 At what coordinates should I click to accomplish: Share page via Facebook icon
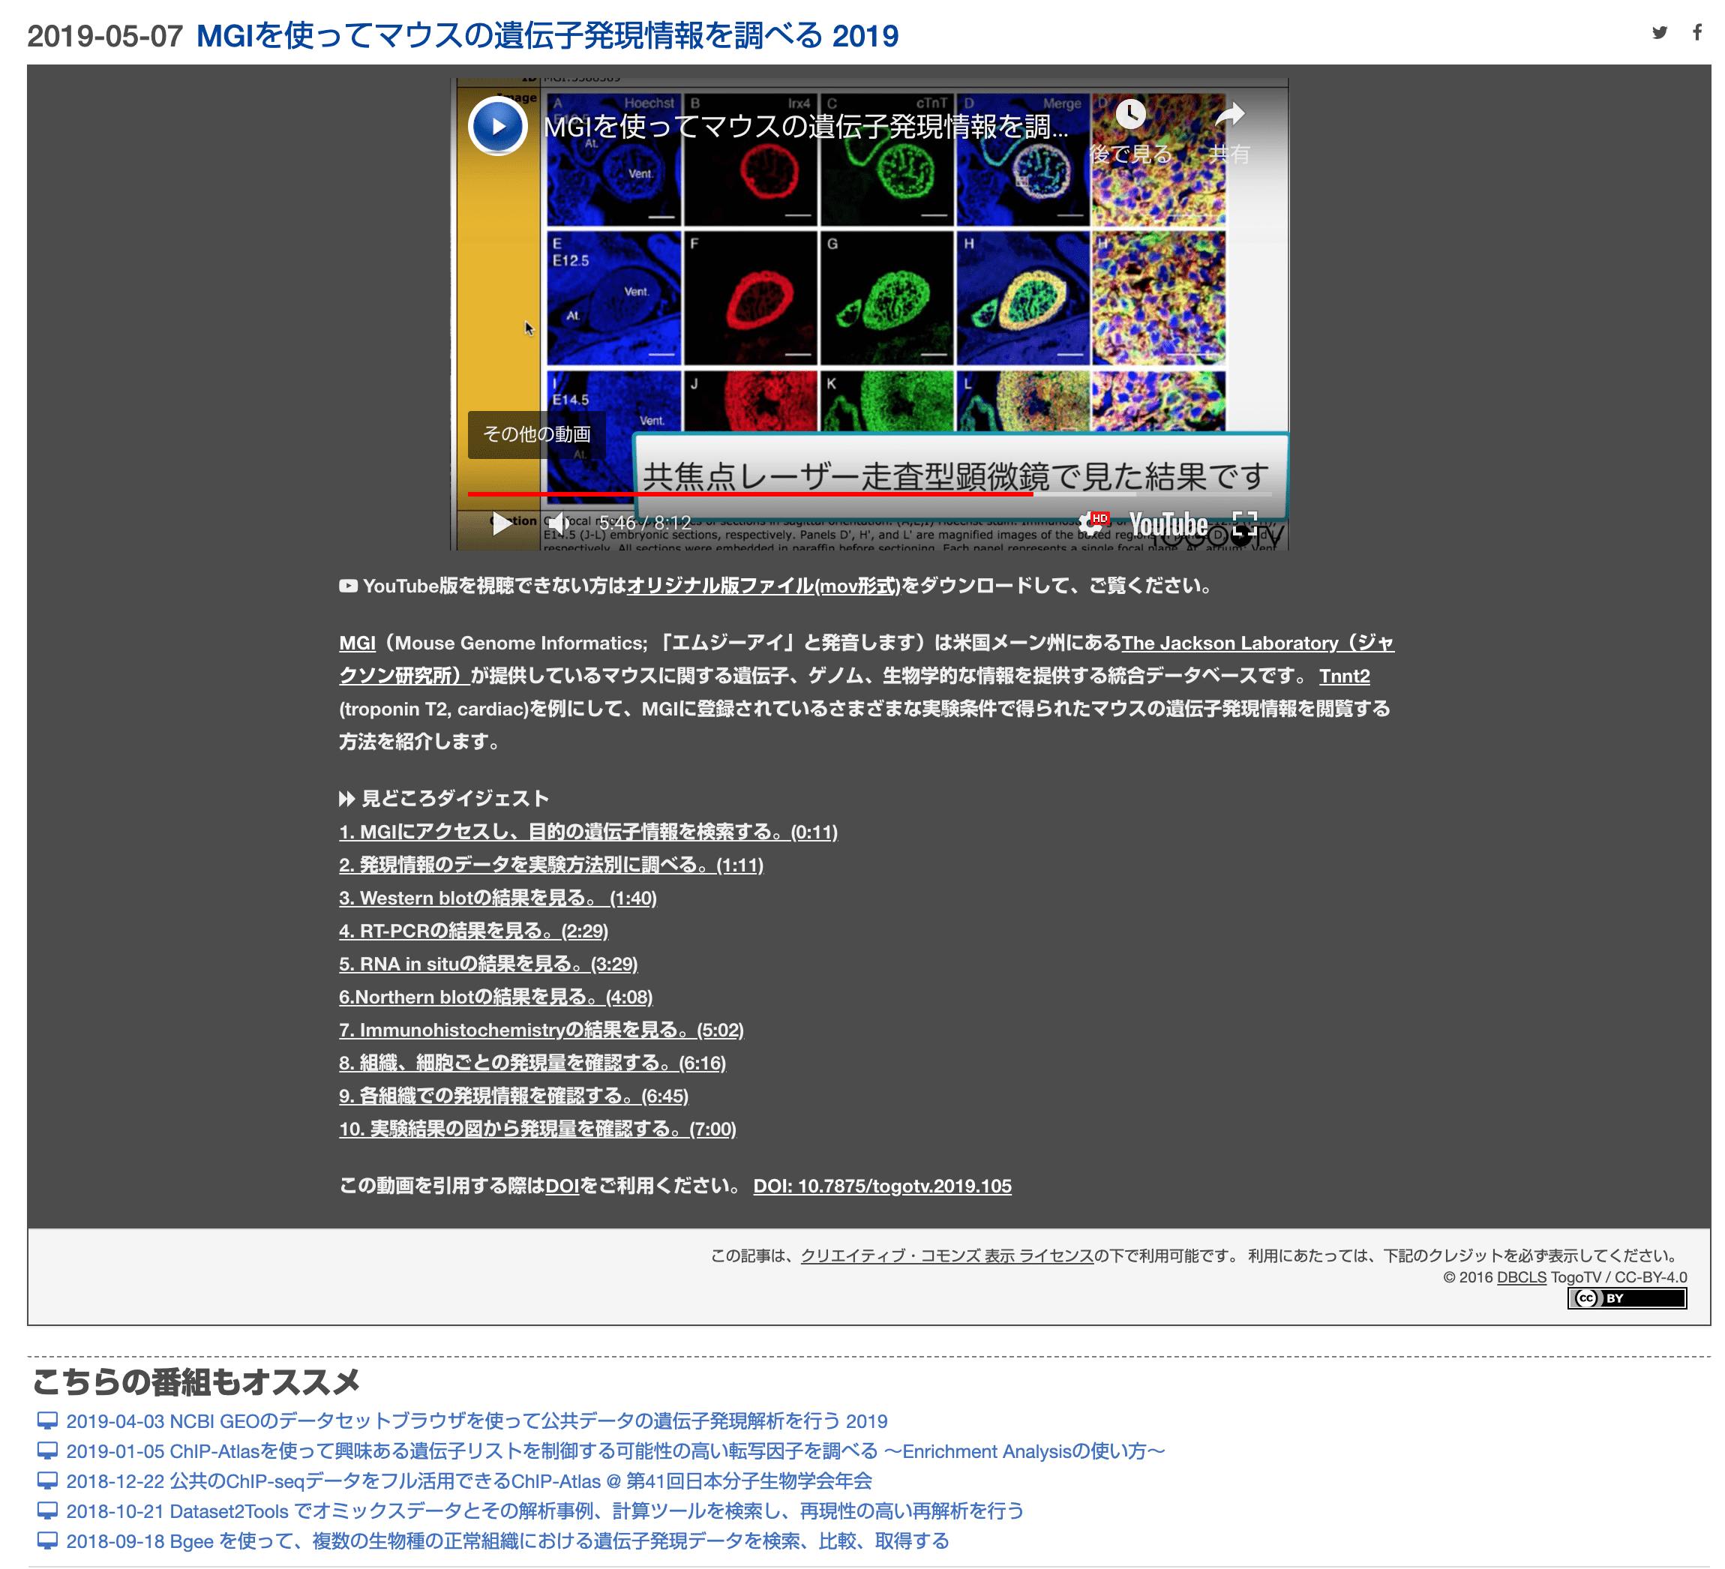pos(1696,32)
